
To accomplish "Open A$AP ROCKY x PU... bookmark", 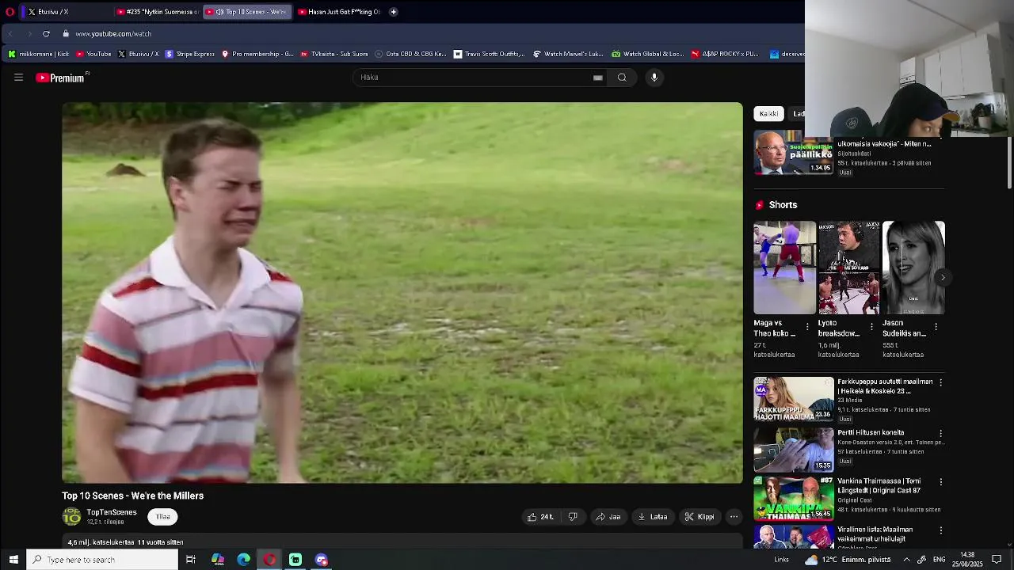I will pyautogui.click(x=725, y=54).
